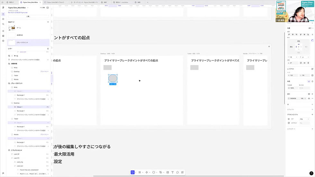Image resolution: width=315 pixels, height=177 pixels.
Task: Align selection to the left
Action: pyautogui.click(x=289, y=34)
